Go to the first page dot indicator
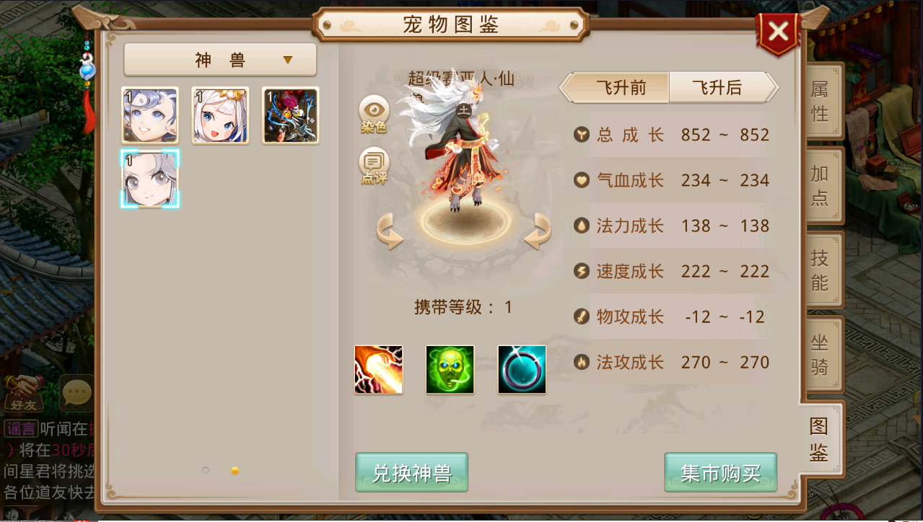This screenshot has height=522, width=923. tap(206, 470)
